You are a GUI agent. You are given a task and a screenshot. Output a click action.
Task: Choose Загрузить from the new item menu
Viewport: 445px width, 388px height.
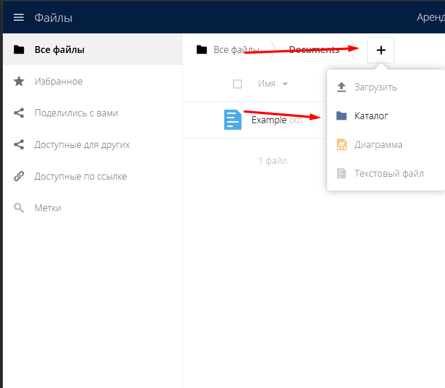pos(375,88)
